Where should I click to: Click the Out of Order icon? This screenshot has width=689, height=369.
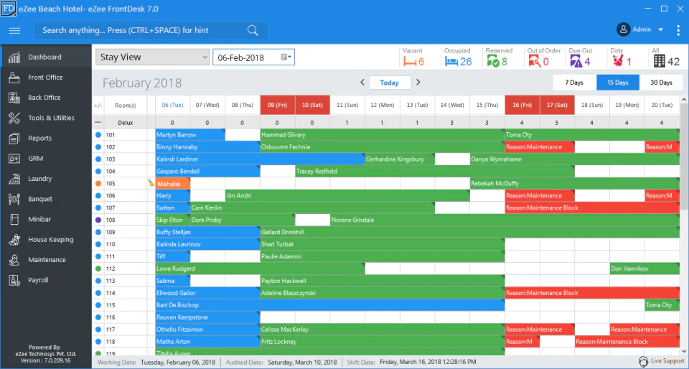pos(534,62)
